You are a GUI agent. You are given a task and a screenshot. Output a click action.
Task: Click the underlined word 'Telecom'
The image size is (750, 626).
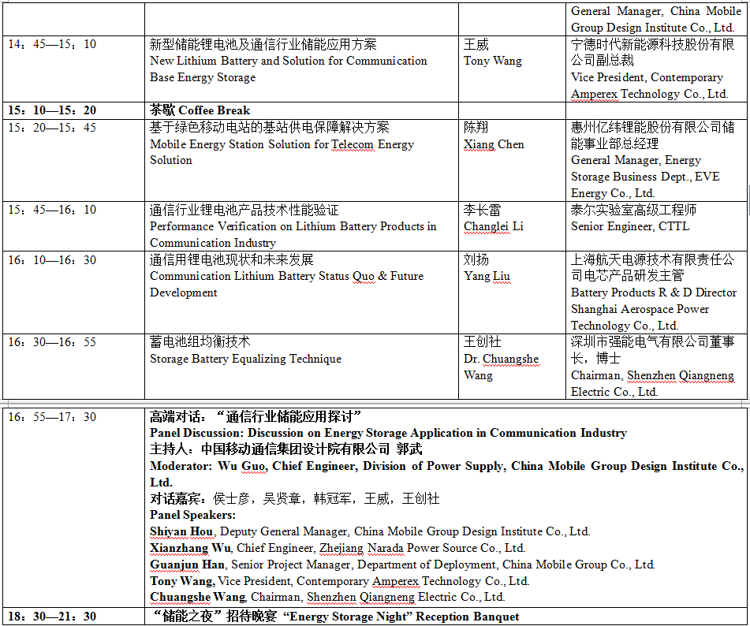pyautogui.click(x=353, y=144)
